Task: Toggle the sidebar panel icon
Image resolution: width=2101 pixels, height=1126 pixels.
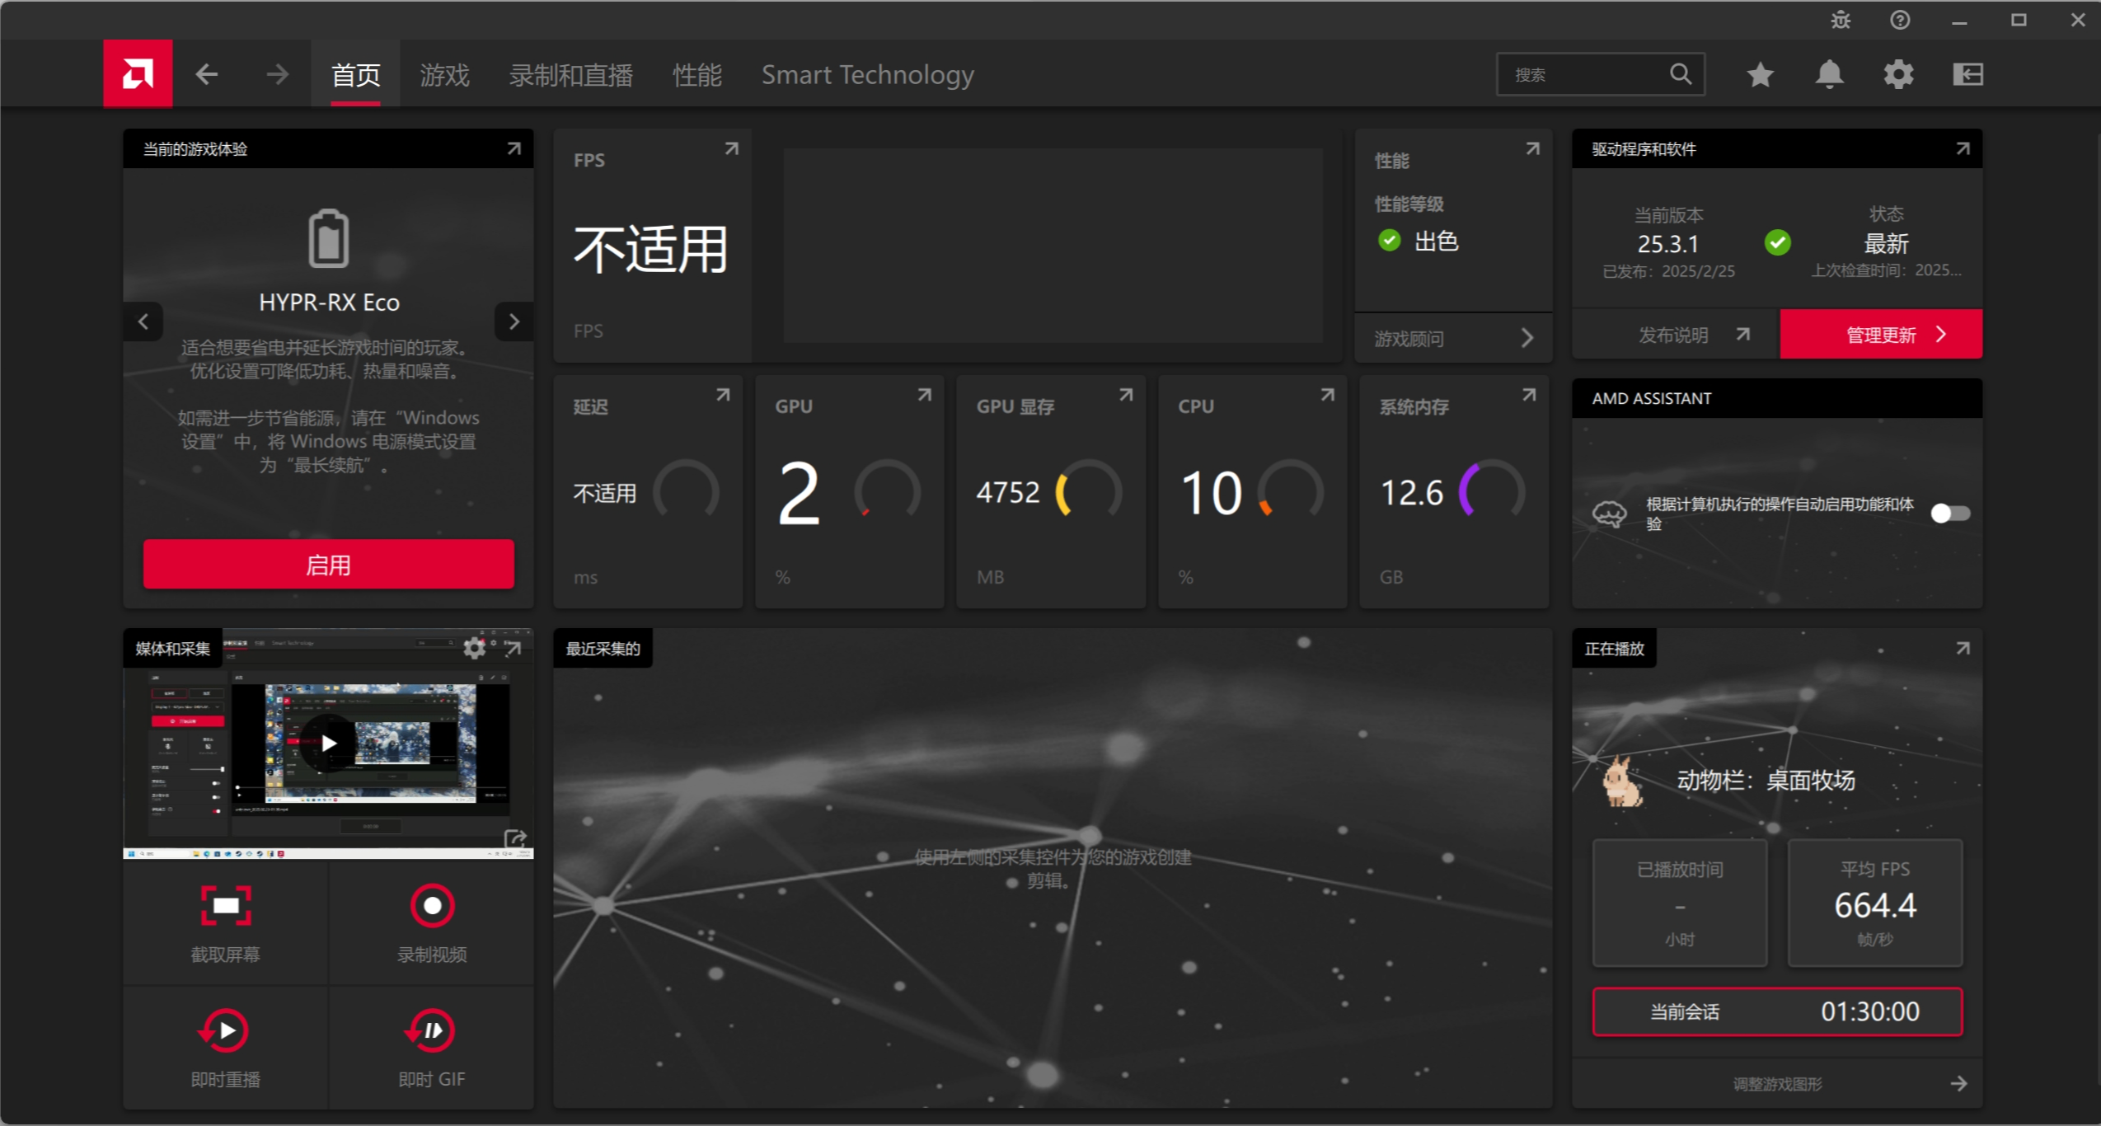Action: tap(1967, 75)
